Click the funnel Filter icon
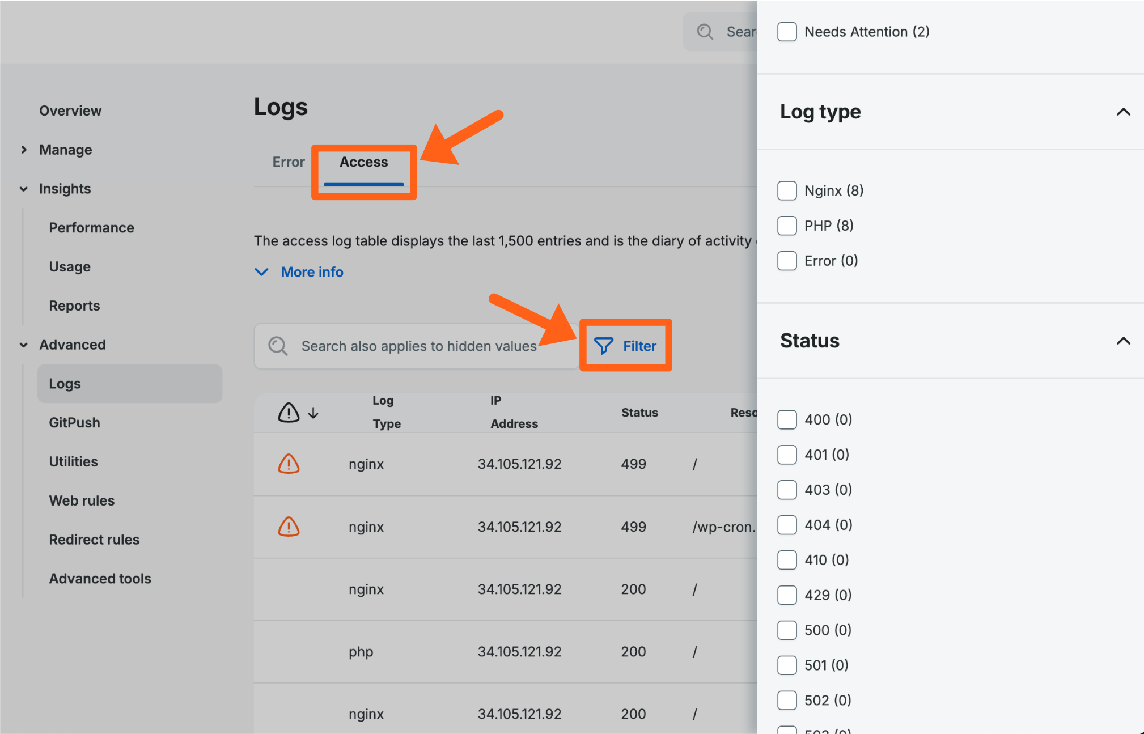The height and width of the screenshot is (734, 1144). tap(604, 346)
